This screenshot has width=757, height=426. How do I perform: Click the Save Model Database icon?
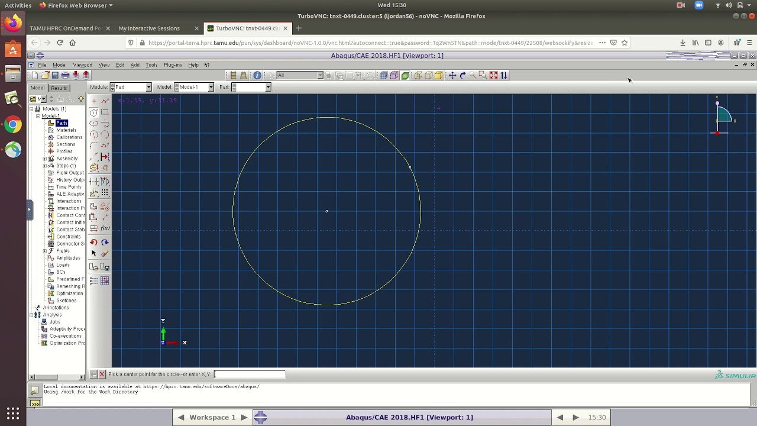point(55,75)
